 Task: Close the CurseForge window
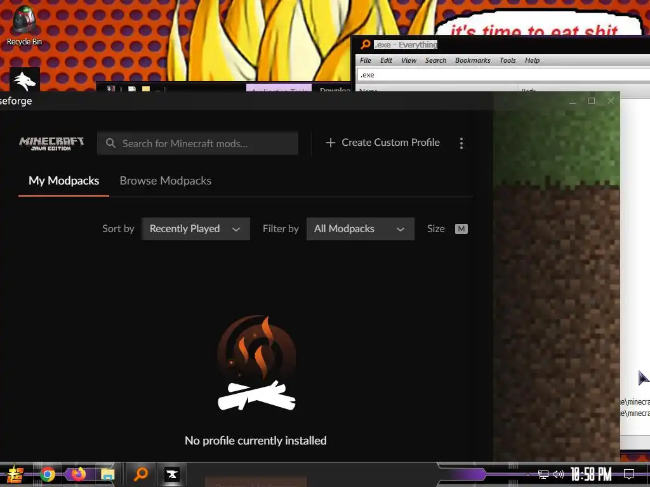tap(611, 101)
